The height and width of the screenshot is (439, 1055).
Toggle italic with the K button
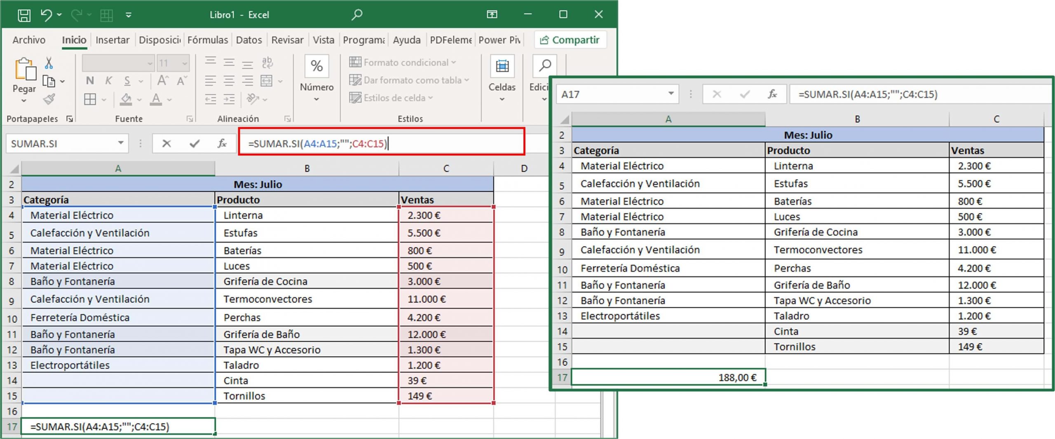tap(109, 81)
